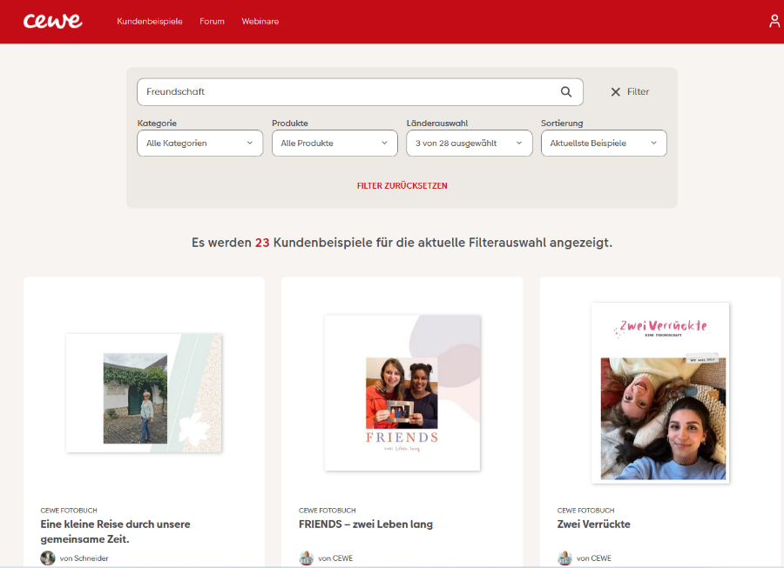The image size is (784, 568).
Task: Go to Kundenbeispiele menu item
Action: click(x=150, y=22)
